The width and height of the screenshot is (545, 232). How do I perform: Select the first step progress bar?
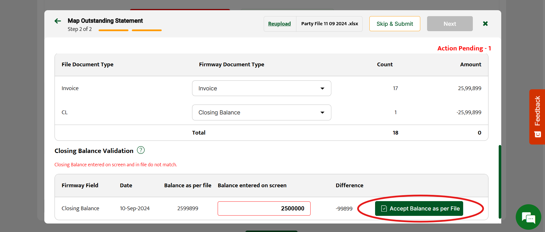point(113,30)
